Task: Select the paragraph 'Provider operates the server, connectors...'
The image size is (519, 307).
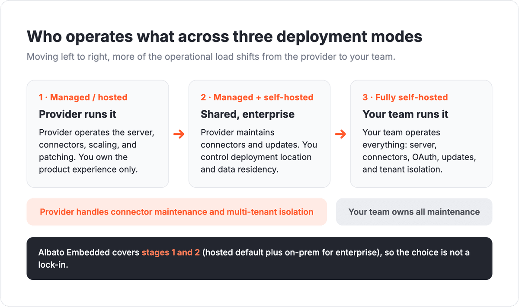Action: pyautogui.click(x=96, y=150)
